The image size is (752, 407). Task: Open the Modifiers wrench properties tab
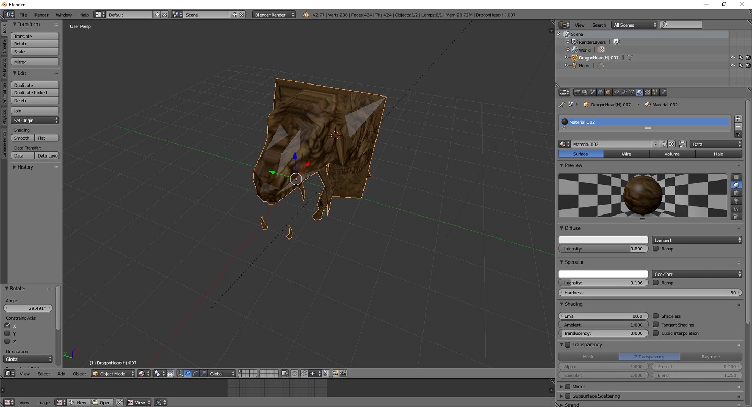tap(624, 92)
